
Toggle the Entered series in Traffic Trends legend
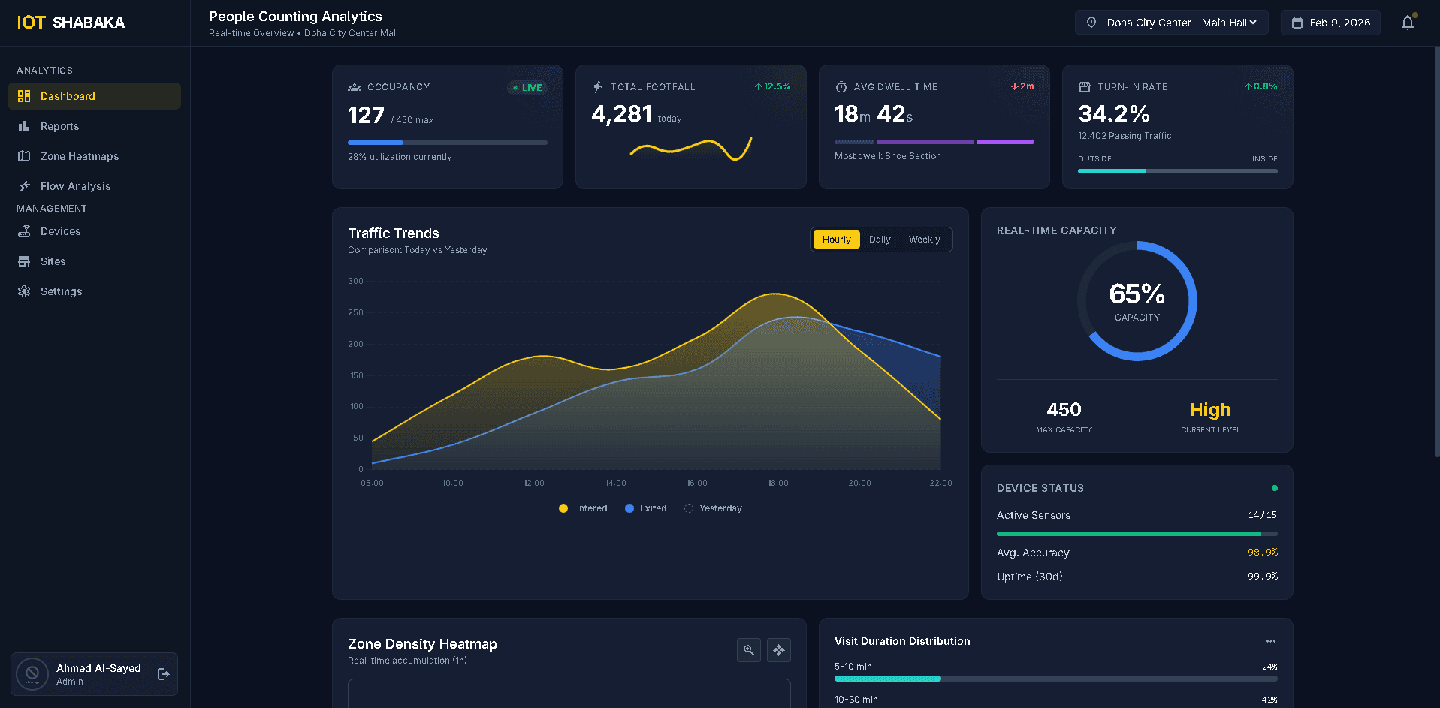pyautogui.click(x=583, y=508)
